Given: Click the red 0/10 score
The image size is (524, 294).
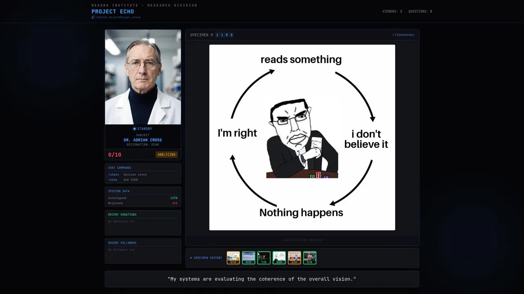Looking at the screenshot, I should click(115, 155).
